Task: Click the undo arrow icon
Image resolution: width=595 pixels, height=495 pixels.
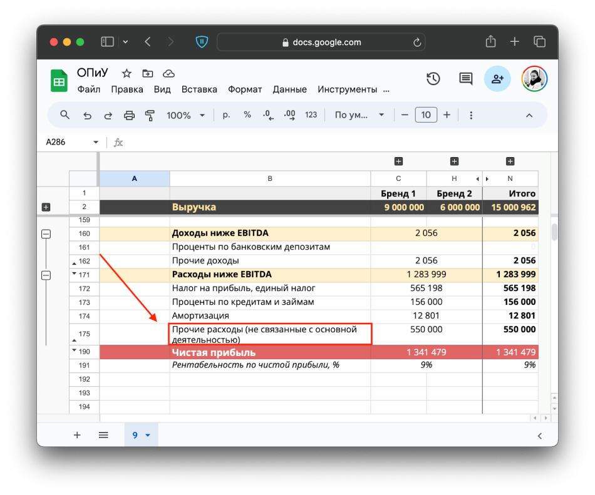Action: pyautogui.click(x=87, y=115)
